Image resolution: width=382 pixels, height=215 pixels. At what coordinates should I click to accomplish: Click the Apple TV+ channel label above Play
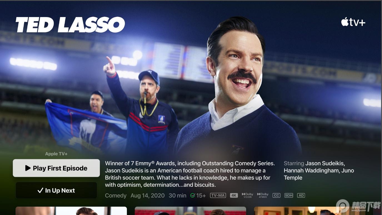56,154
